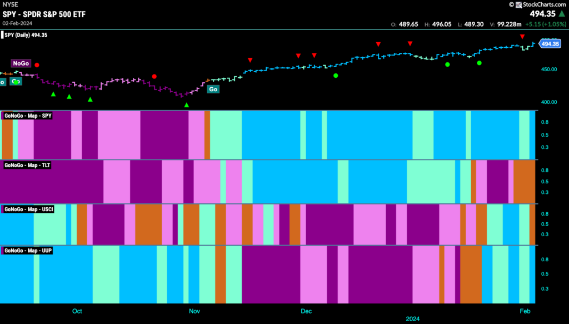Click the SPY (Daily) 494.35 legend
Viewport: 569px width, 324px height.
tap(24, 35)
